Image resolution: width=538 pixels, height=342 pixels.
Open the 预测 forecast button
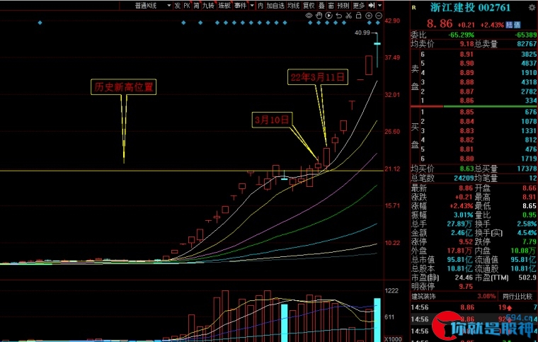click(343, 6)
